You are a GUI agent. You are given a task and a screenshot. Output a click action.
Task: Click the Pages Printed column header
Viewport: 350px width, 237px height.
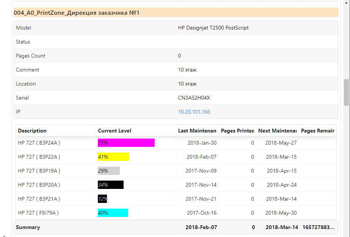pos(237,131)
